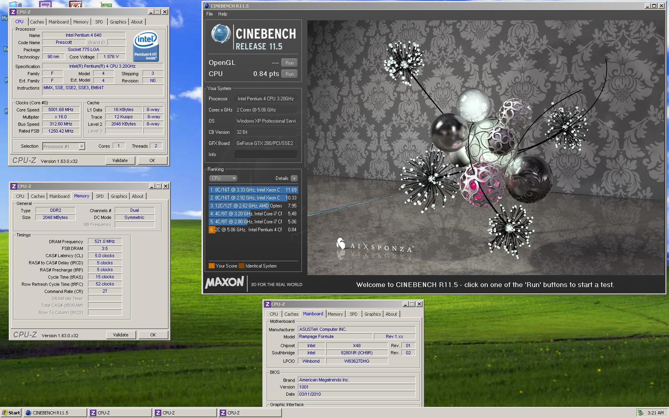The width and height of the screenshot is (669, 418).
Task: Click the Core Voltage value 1.576 V
Action: [x=111, y=57]
